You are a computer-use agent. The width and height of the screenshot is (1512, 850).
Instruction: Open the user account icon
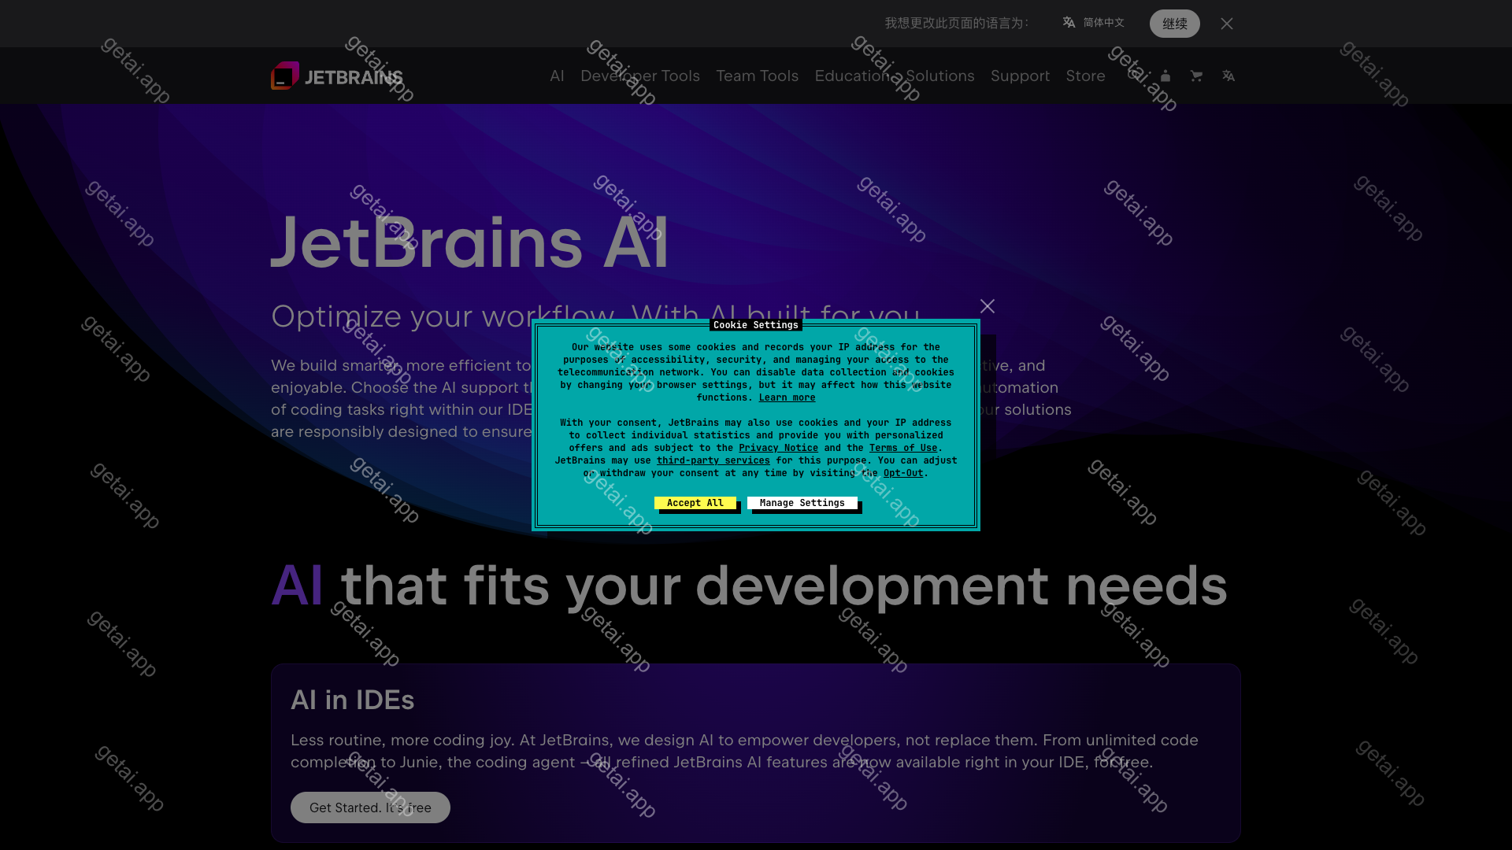tap(1165, 76)
